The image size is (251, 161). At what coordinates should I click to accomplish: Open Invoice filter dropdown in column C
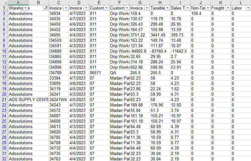(66, 8)
